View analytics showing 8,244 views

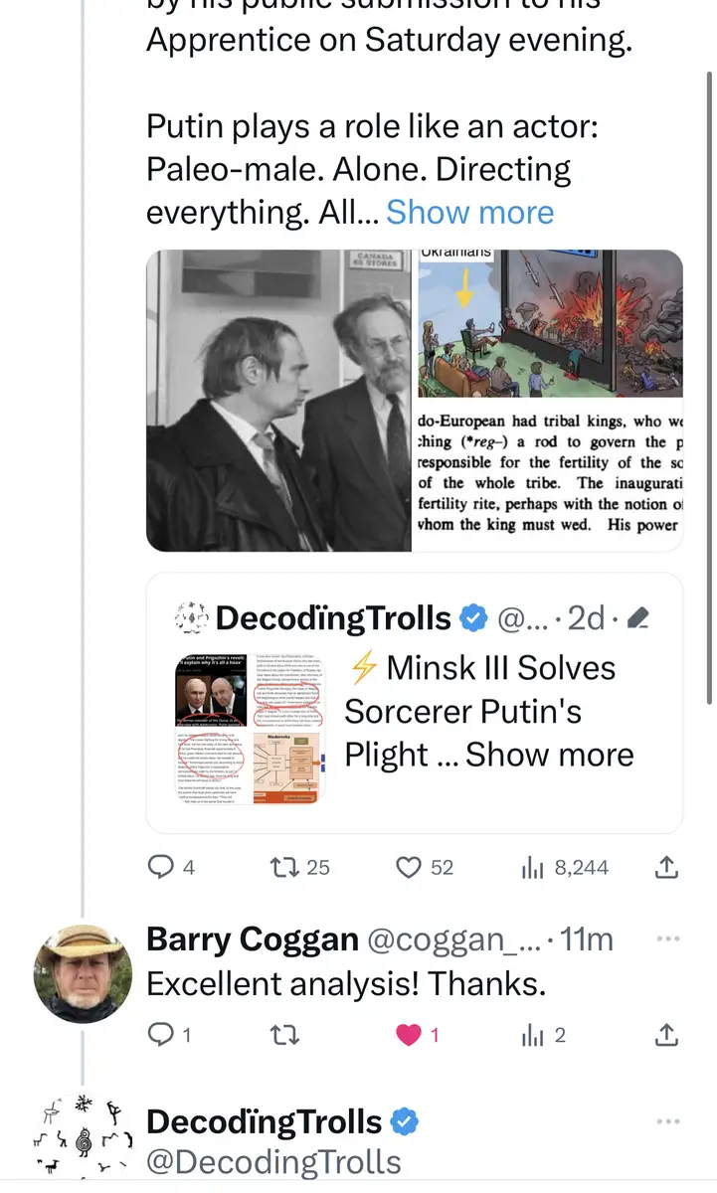pos(534,867)
